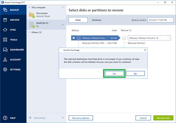This screenshot has width=176, height=123.
Task: Confirm with Yes in the dialog
Action: coord(114,74)
